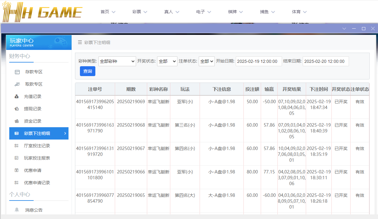
Task: Open the 彩种类型 lottery type dropdown
Action: [x=117, y=61]
